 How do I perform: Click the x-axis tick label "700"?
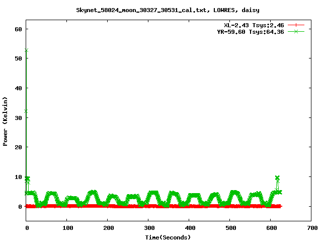312,228
